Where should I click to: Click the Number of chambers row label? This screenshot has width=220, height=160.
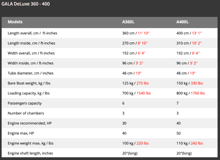[x=26, y=113]
